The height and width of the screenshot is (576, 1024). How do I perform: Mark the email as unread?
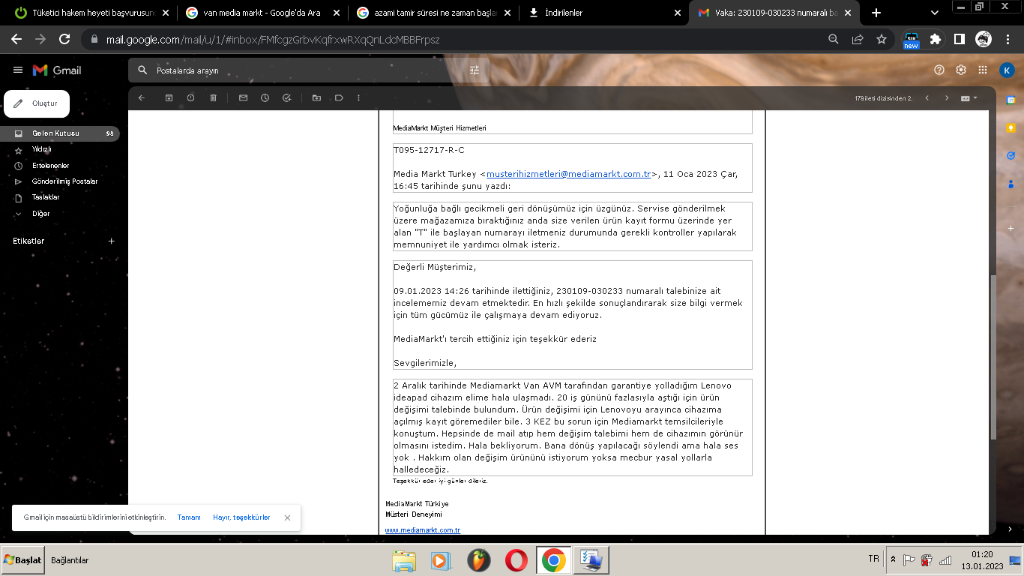pyautogui.click(x=243, y=97)
